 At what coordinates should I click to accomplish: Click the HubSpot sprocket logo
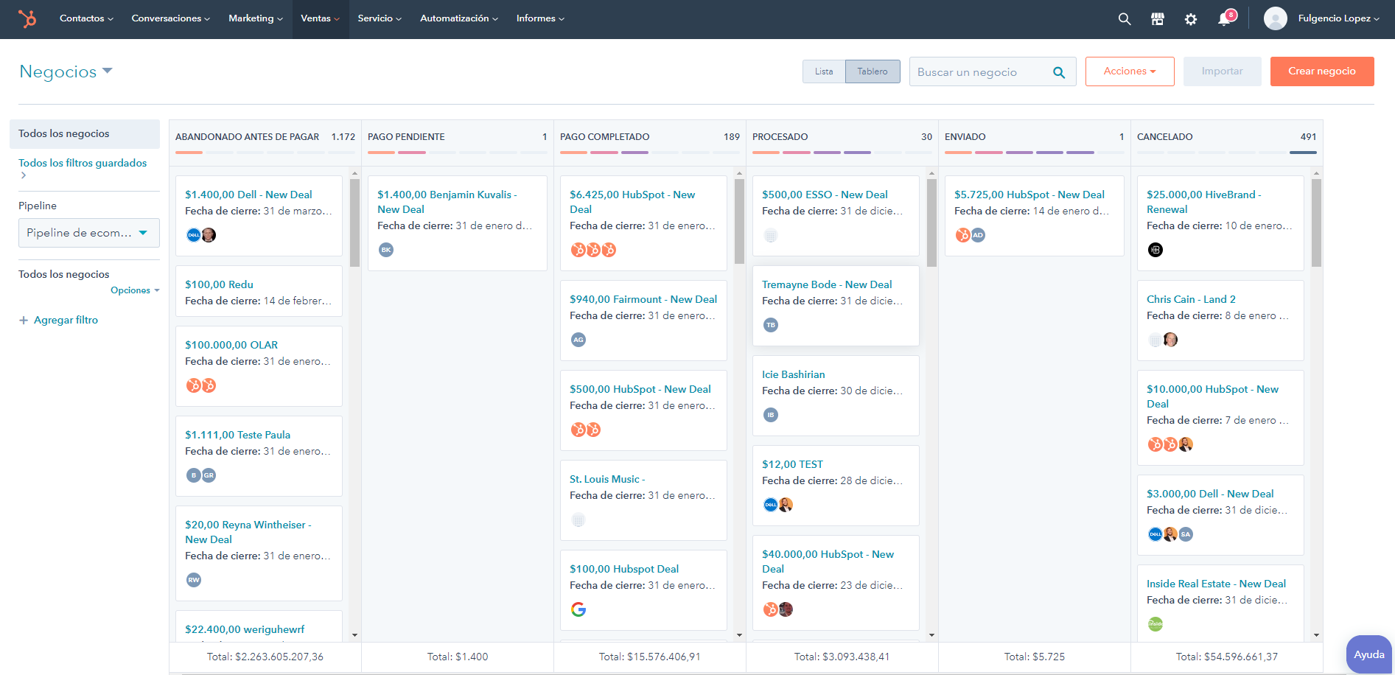point(29,18)
